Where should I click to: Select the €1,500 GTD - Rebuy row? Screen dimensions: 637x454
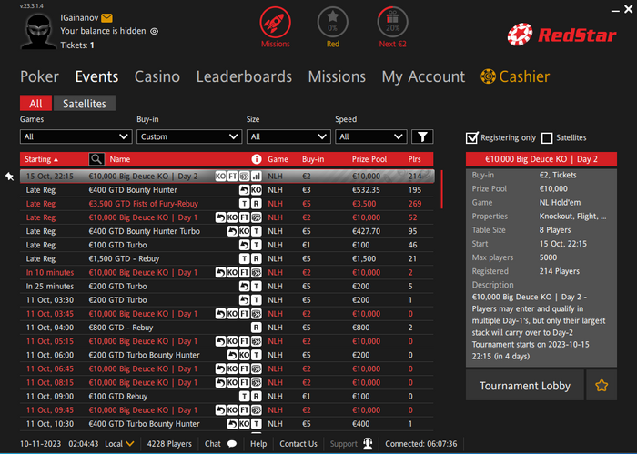pyautogui.click(x=227, y=258)
